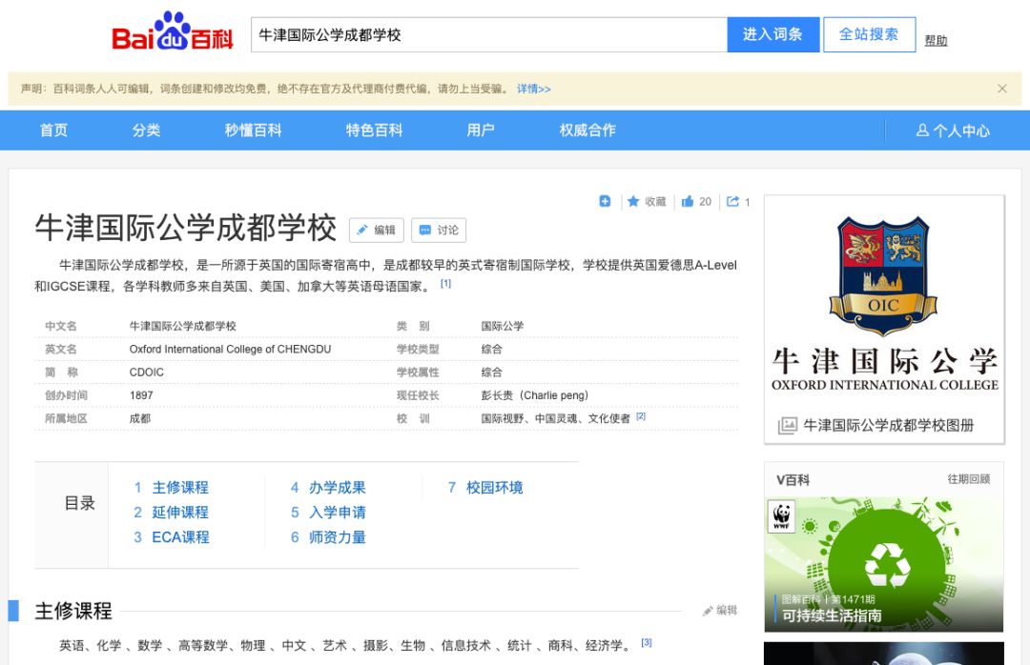Image resolution: width=1030 pixels, height=665 pixels.
Task: Click the thumbs-up like icon showing 20
Action: (689, 201)
